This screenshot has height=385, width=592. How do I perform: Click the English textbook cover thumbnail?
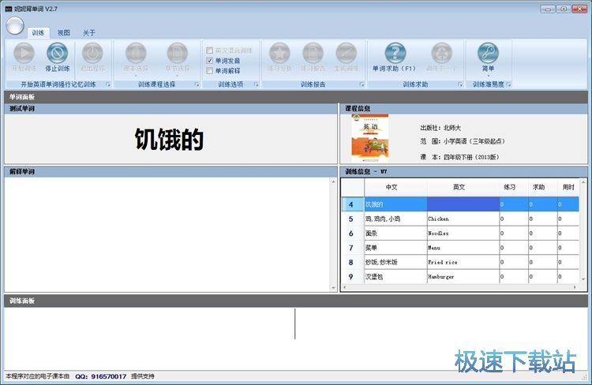[369, 139]
